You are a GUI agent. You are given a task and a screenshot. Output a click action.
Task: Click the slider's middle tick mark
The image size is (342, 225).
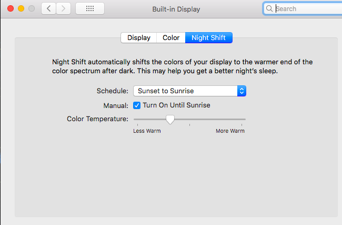(189, 125)
